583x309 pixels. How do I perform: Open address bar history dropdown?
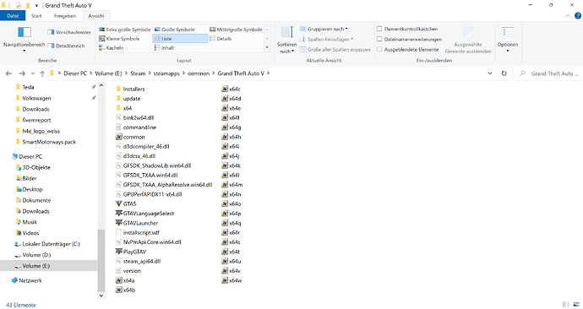tap(490, 73)
